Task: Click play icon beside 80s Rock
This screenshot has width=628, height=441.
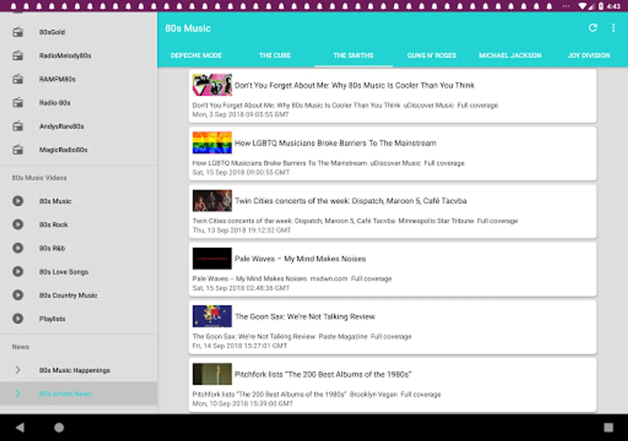Action: tap(18, 224)
